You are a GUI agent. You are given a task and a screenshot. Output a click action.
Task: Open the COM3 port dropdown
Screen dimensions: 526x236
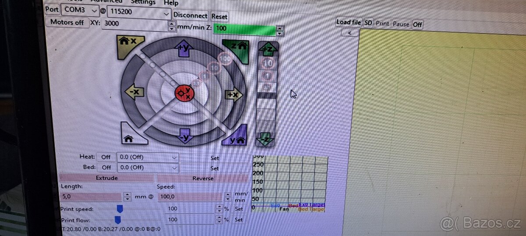[80, 10]
